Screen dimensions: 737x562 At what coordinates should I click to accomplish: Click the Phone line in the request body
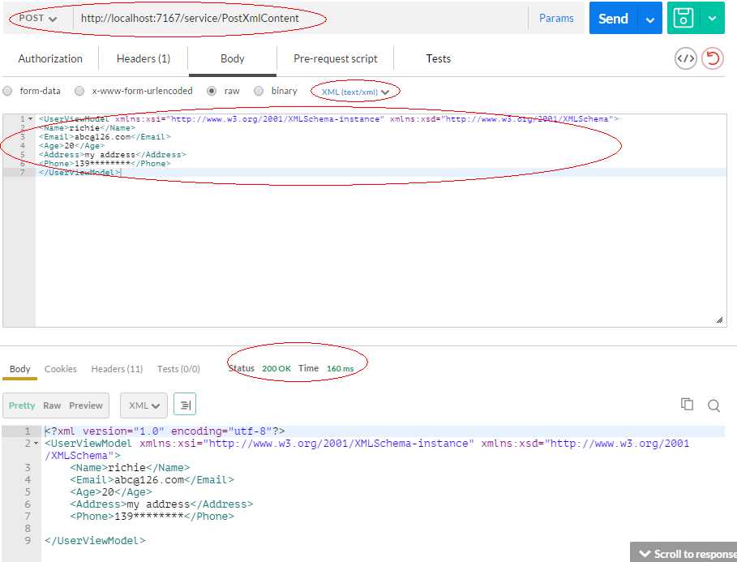coord(105,164)
